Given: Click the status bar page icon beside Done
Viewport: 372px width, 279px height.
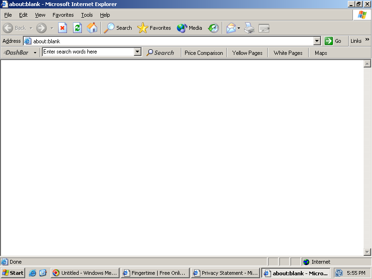Looking at the screenshot, I should tap(4, 262).
